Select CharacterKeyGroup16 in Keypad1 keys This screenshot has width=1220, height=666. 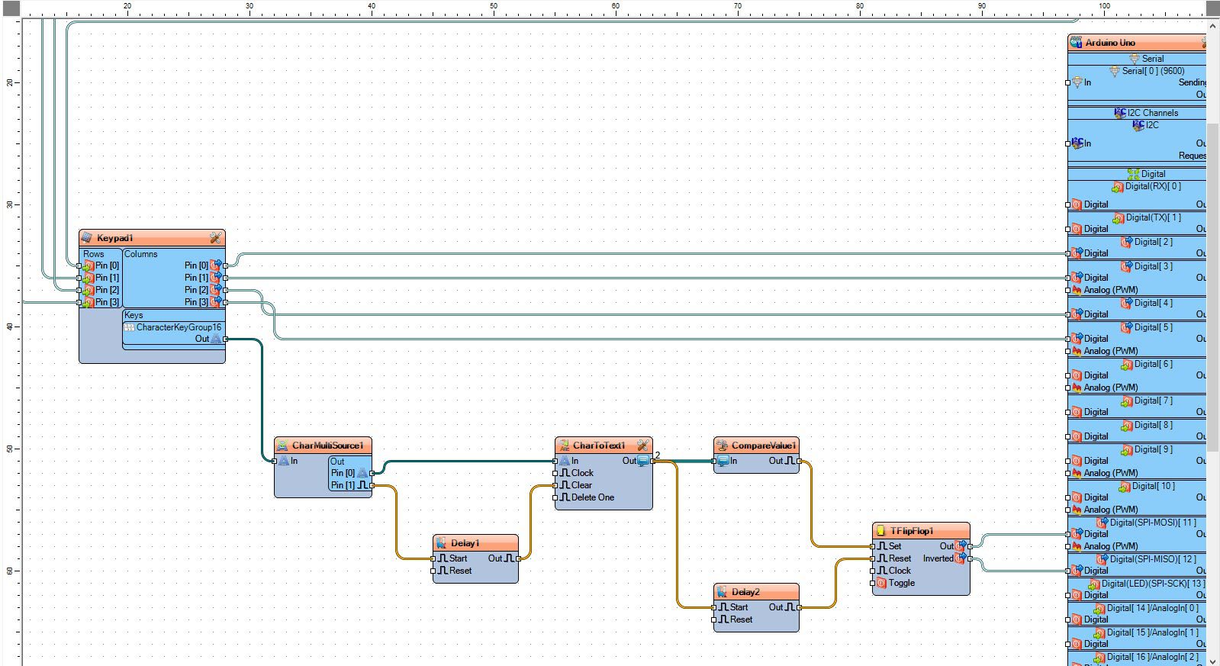point(174,327)
